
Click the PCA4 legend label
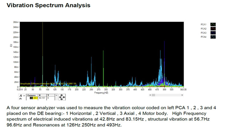(x=203, y=37)
